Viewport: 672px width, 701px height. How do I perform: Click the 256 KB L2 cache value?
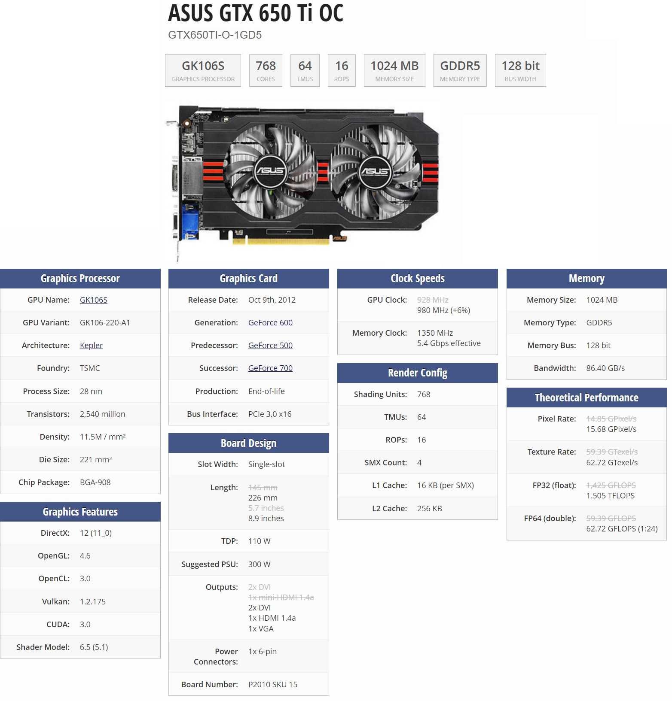click(430, 508)
